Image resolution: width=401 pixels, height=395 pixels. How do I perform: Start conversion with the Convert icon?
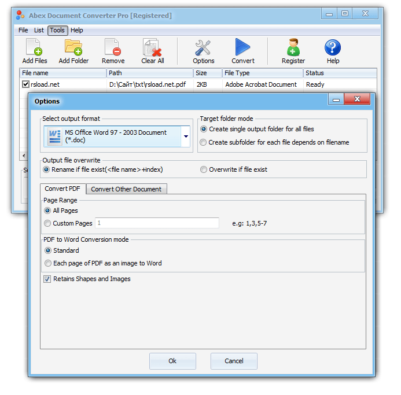tap(242, 51)
